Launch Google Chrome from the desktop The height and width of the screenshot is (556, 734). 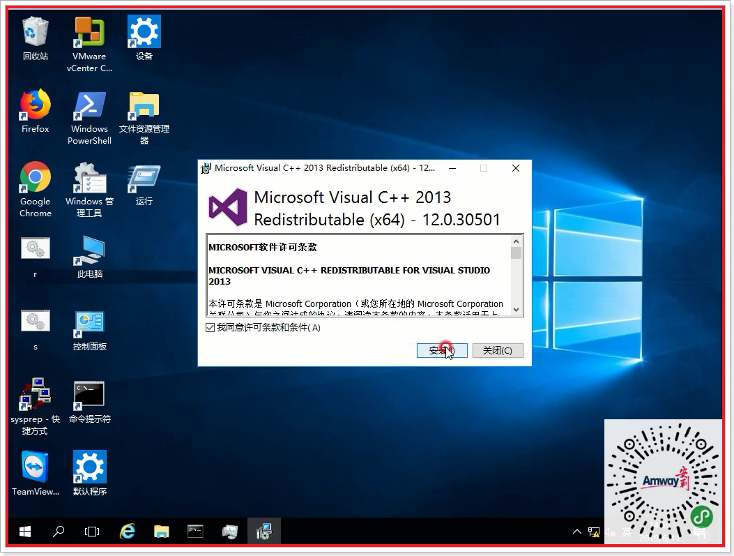coord(35,190)
